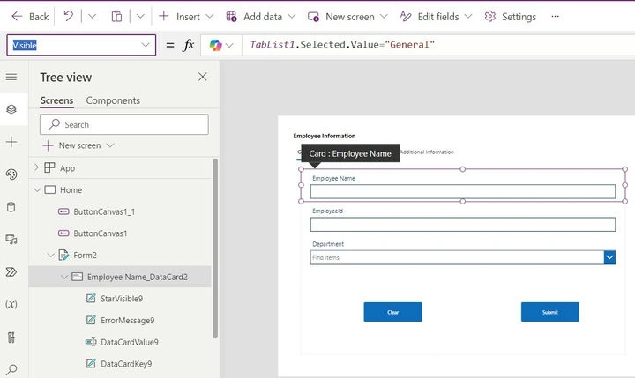Click the Employee Name text input

(x=463, y=191)
